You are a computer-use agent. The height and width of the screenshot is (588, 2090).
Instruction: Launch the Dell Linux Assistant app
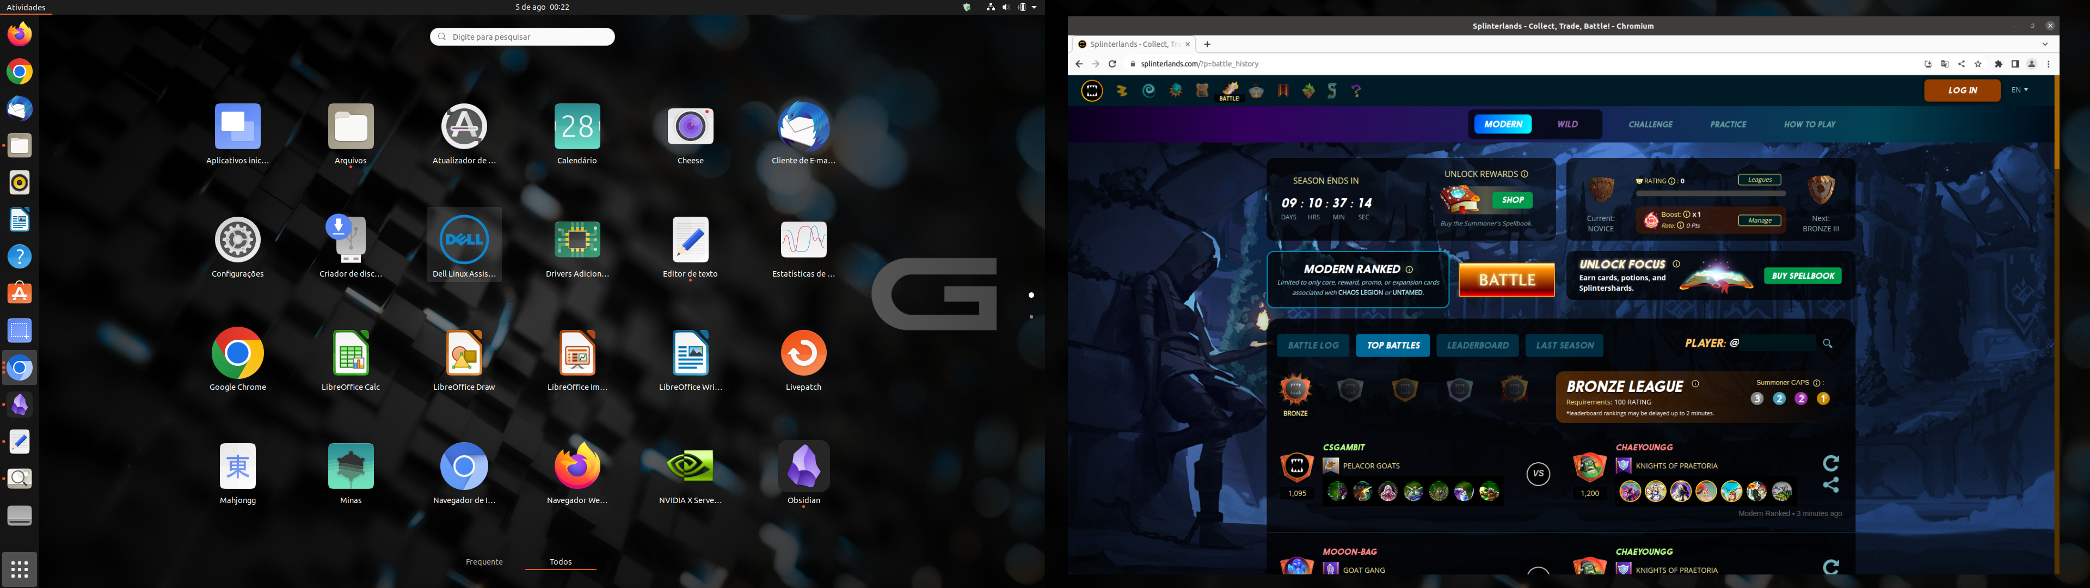464,244
